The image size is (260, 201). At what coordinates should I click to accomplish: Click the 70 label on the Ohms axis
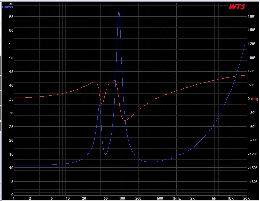(x=11, y=4)
